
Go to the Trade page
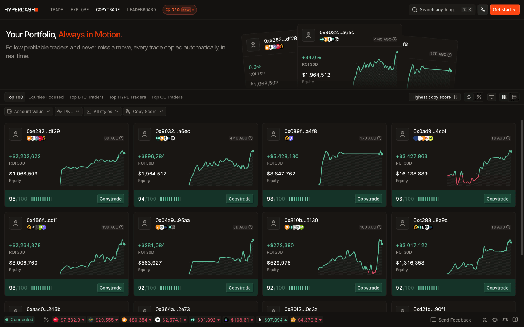pyautogui.click(x=57, y=10)
